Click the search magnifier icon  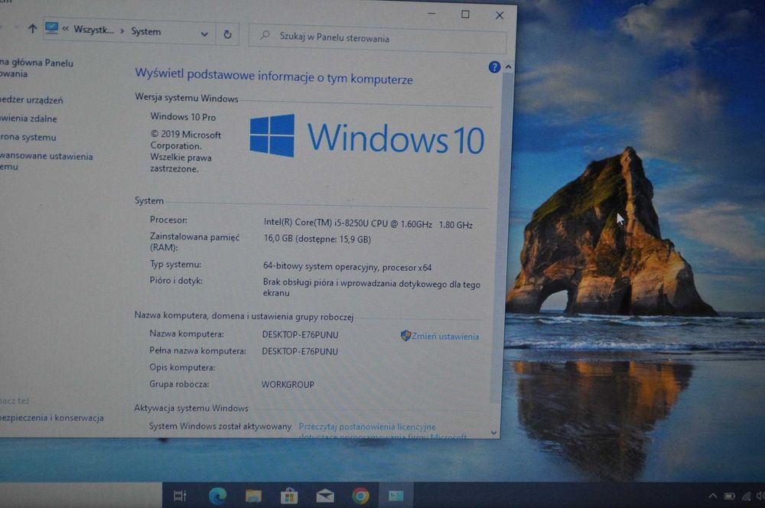(x=265, y=35)
